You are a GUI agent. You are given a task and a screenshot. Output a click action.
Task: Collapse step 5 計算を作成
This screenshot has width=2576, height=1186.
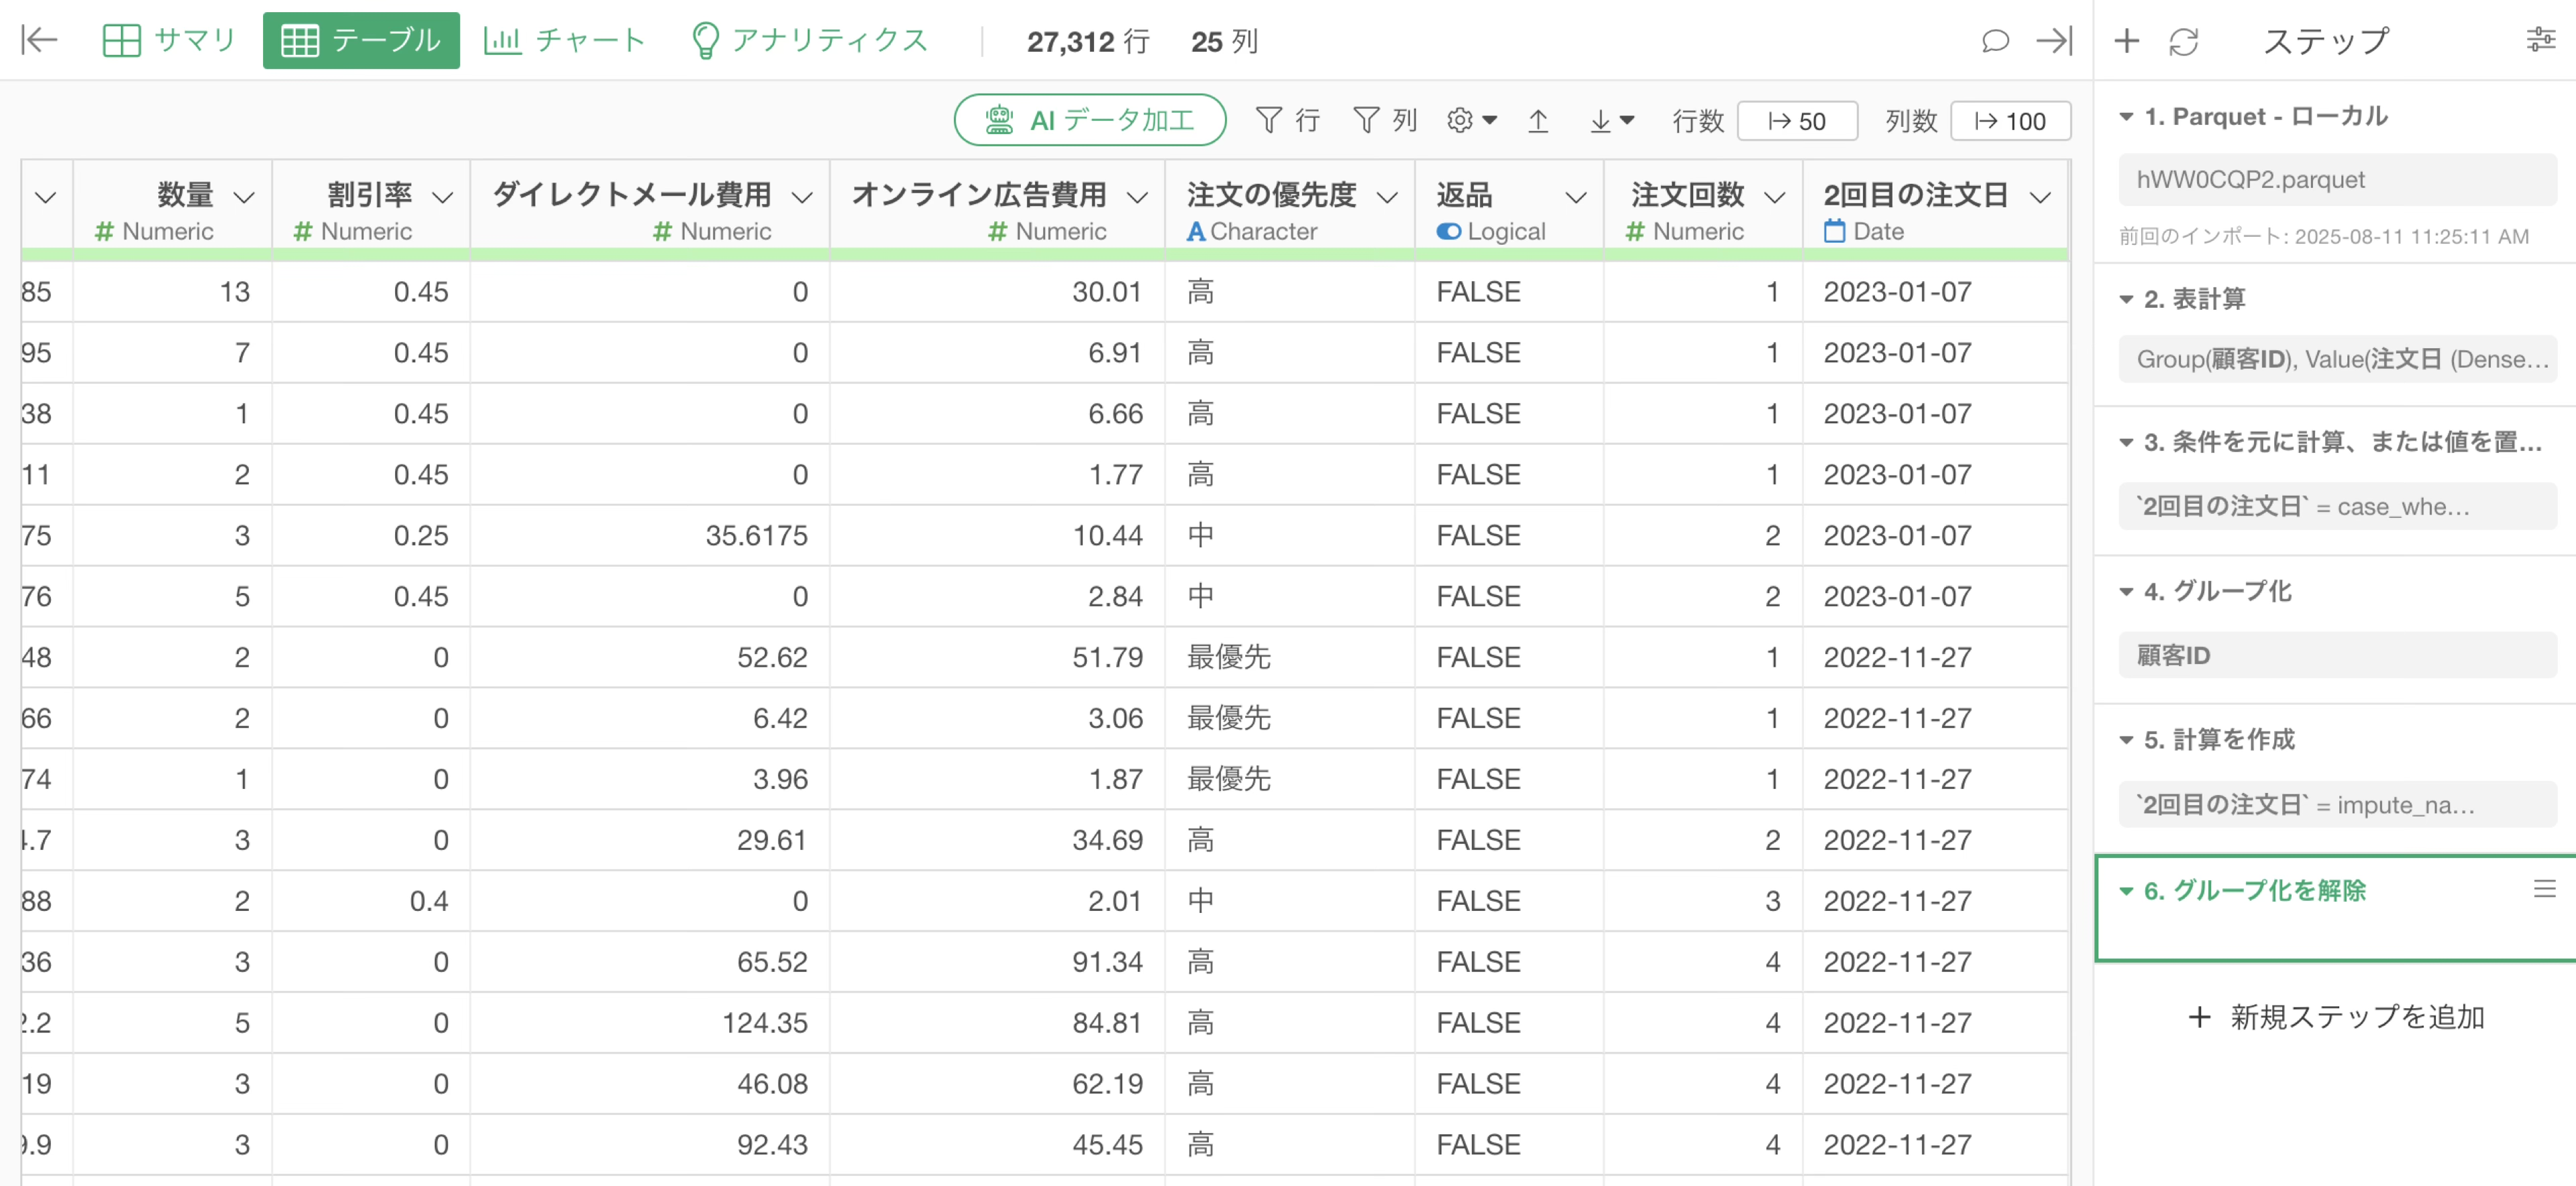[x=2126, y=740]
